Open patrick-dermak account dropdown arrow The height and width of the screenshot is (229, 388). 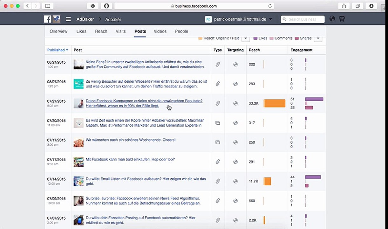(270, 19)
